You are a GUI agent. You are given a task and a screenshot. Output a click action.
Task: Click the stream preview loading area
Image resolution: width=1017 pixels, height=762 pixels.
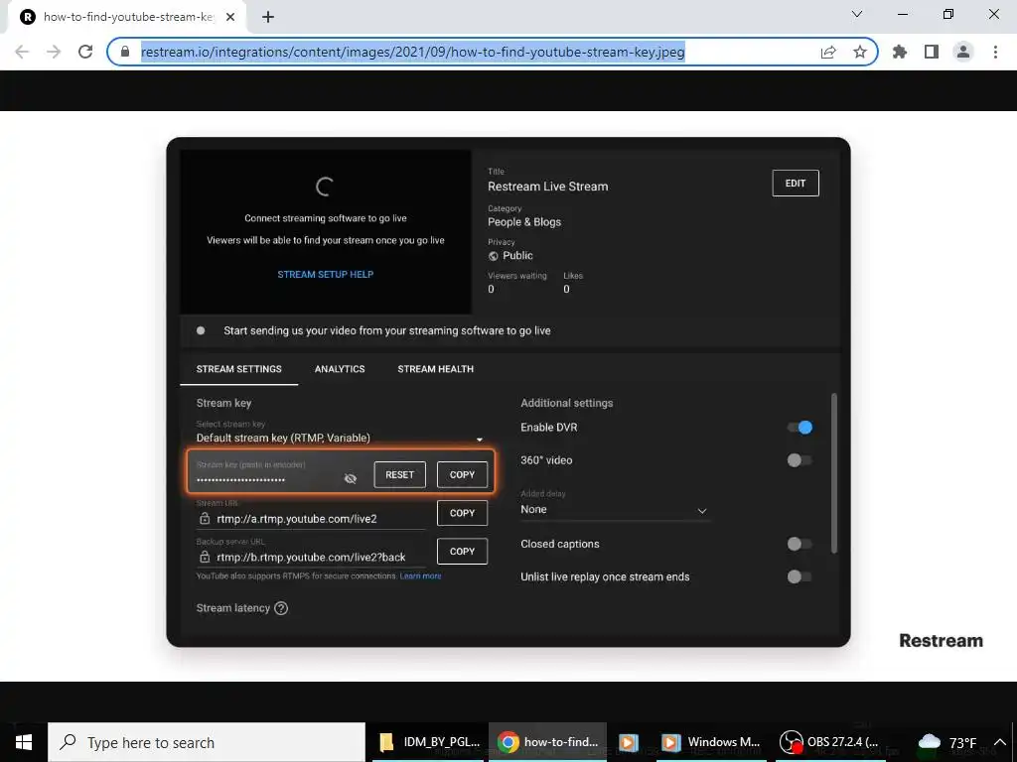click(x=326, y=232)
